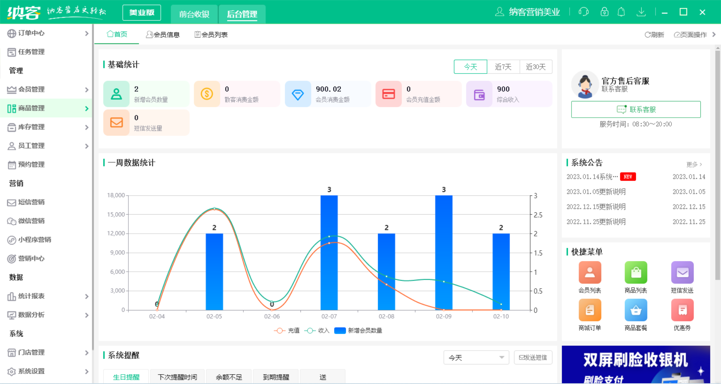Open 短信营销 from the sidebar
This screenshot has height=384, width=721.
pyautogui.click(x=30, y=202)
